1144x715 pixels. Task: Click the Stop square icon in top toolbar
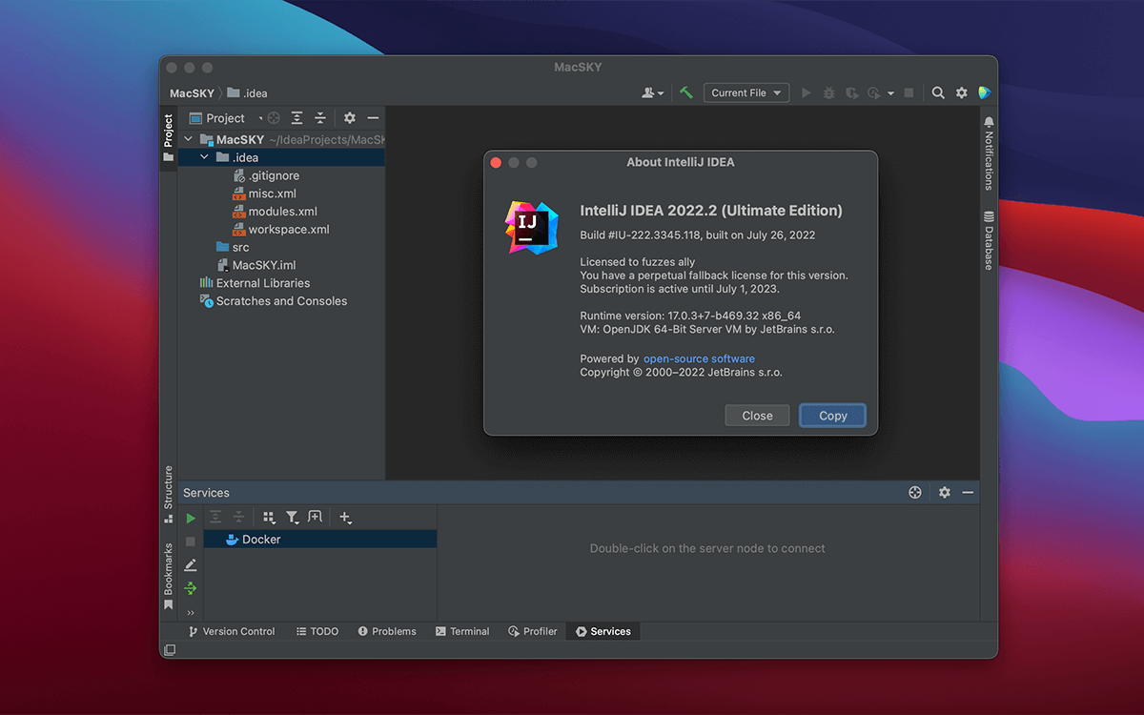coord(909,92)
